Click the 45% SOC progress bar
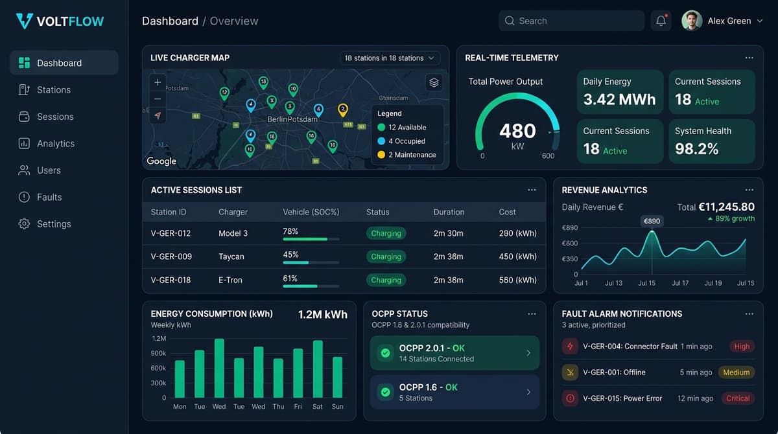The image size is (778, 434). click(311, 262)
